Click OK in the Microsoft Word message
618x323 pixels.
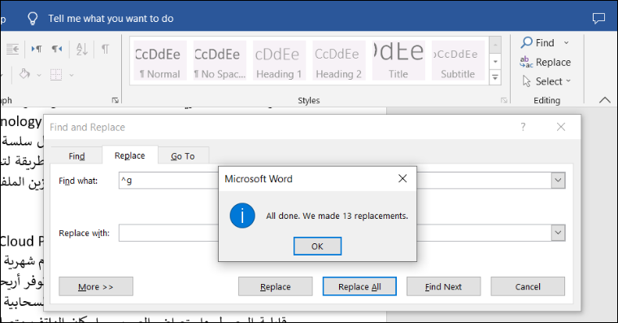(x=317, y=246)
